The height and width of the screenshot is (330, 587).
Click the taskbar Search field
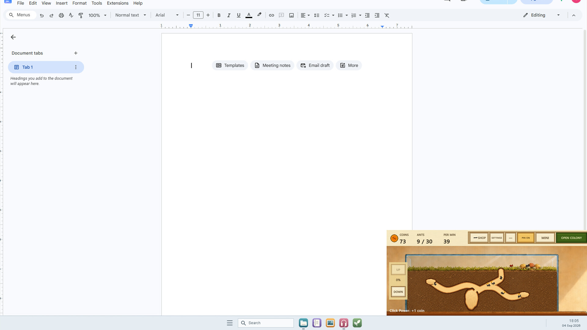coord(266,323)
